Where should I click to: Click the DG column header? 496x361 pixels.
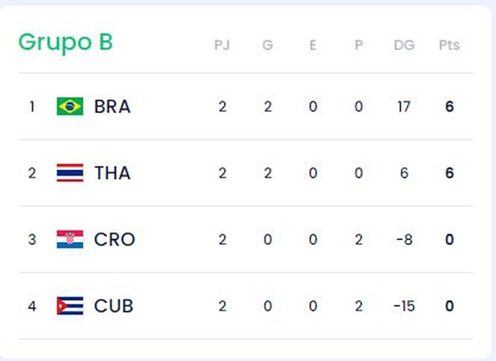[404, 45]
